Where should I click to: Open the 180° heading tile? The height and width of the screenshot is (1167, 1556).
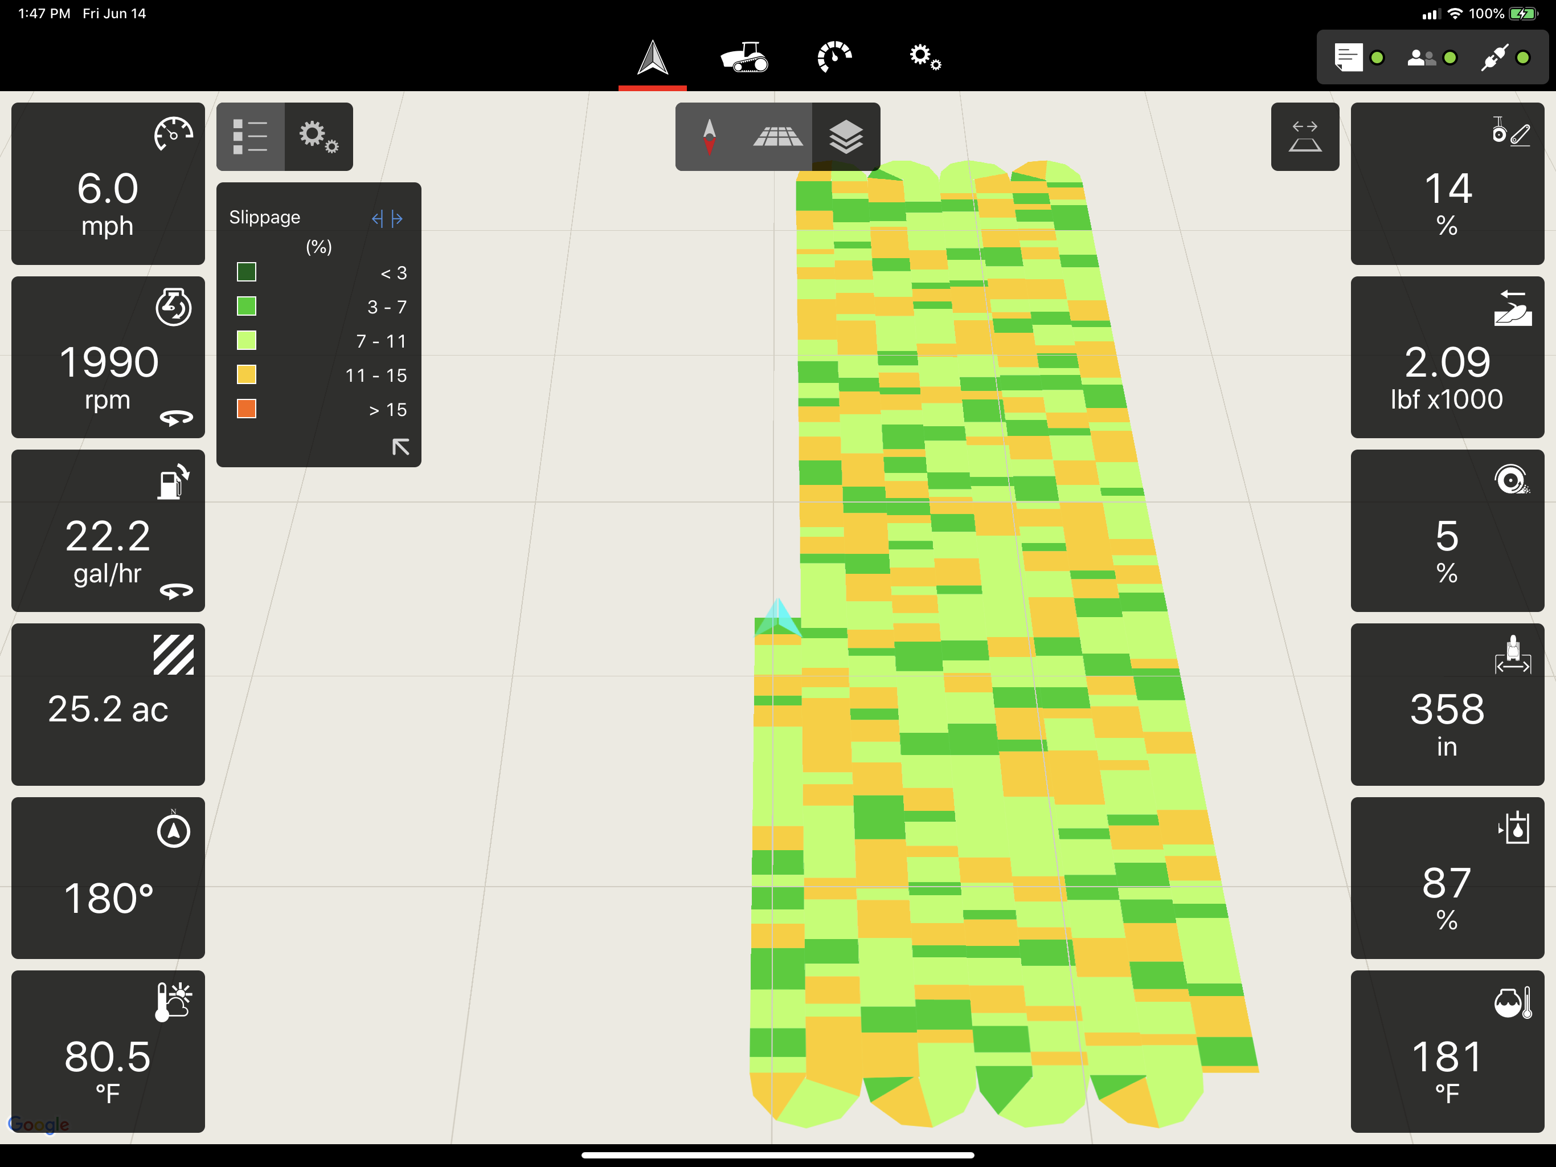[x=108, y=879]
